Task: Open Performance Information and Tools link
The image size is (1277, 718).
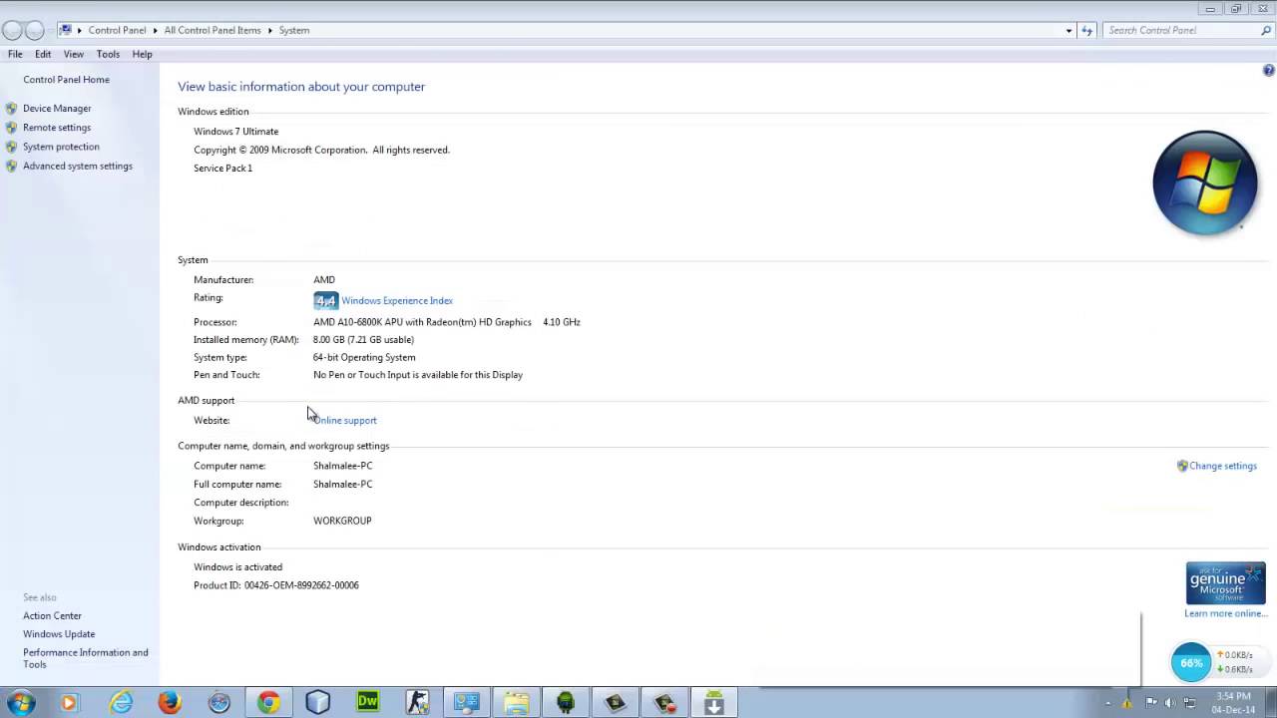Action: [86, 658]
